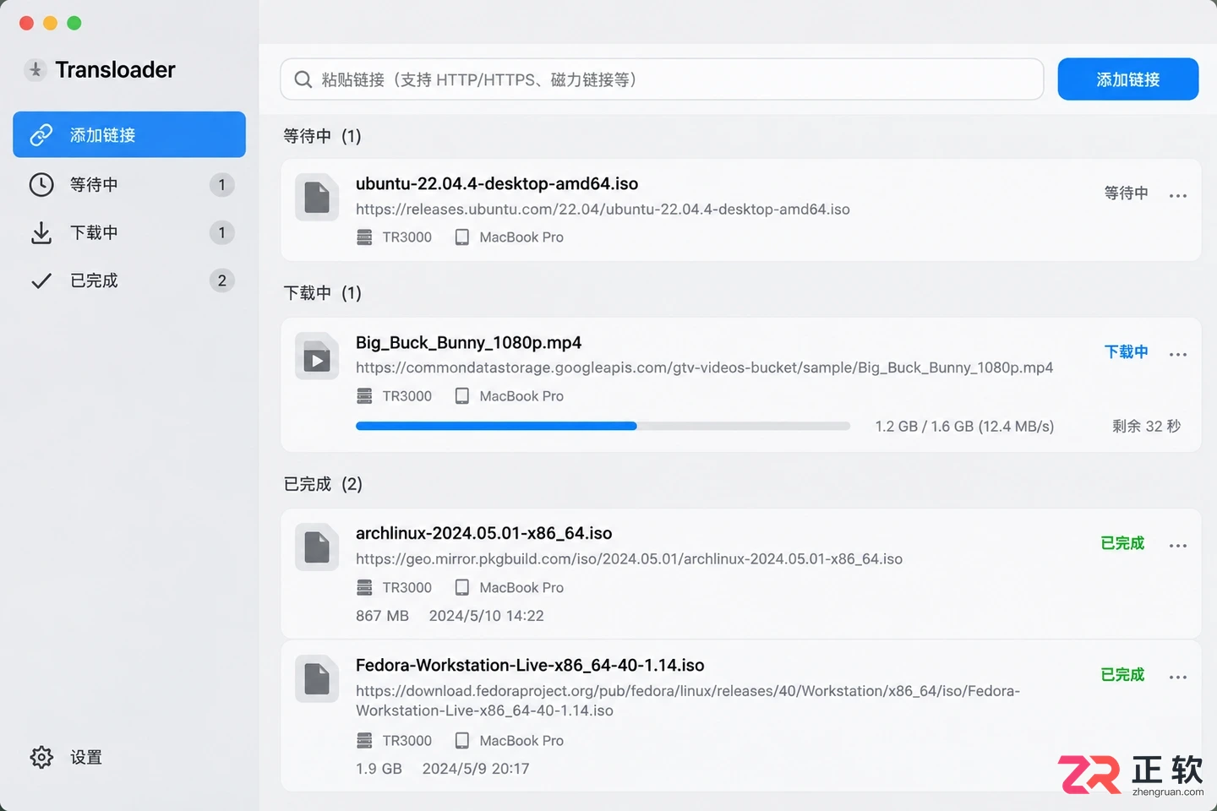This screenshot has height=811, width=1217.
Task: Open the 下载中 sidebar section
Action: click(x=129, y=232)
